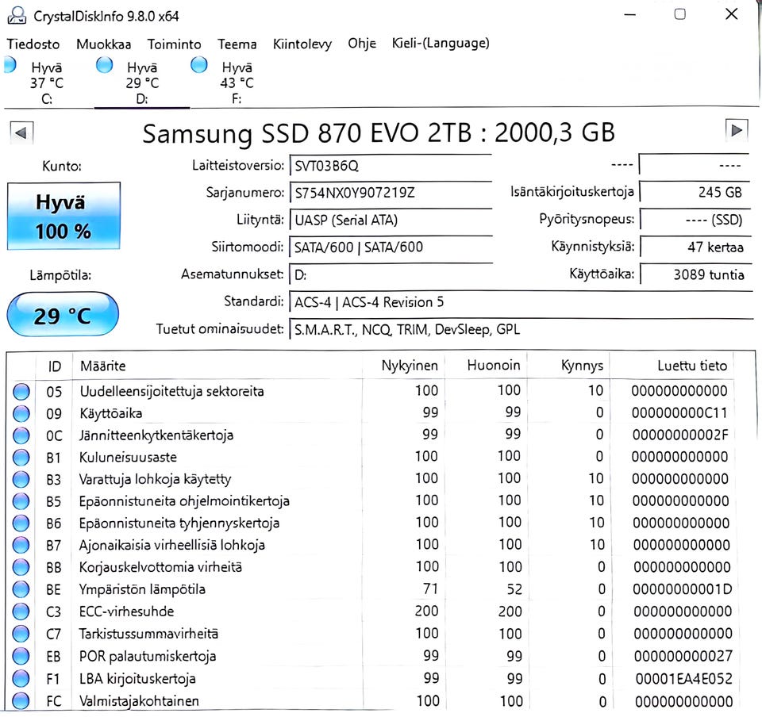The height and width of the screenshot is (717, 762).
Task: Select the Uudelleensijoitettuja sektoreita row text
Action: tap(171, 391)
